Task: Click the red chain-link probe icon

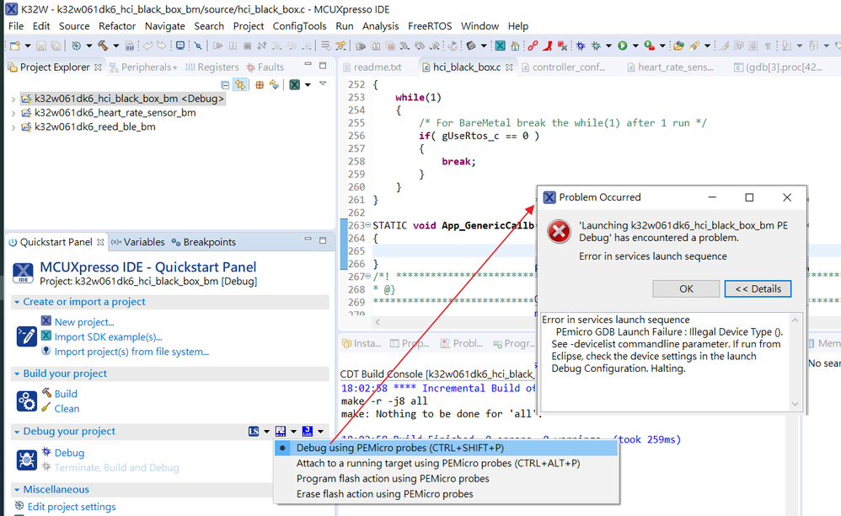Action: click(533, 46)
